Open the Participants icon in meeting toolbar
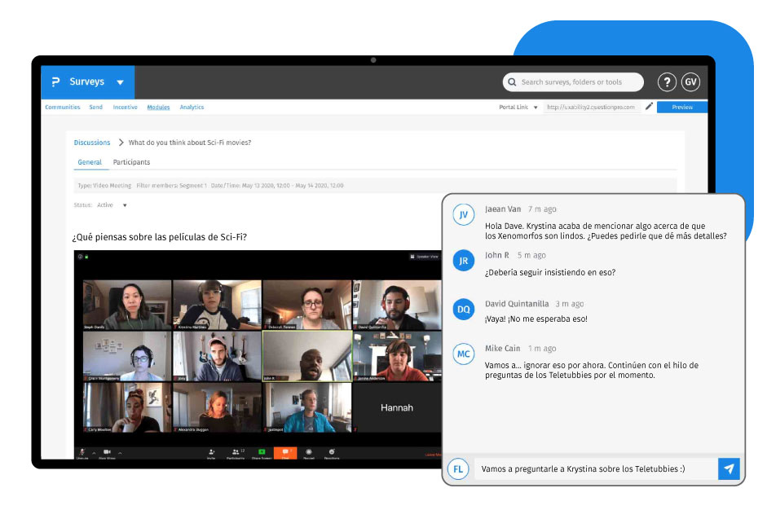This screenshot has width=767, height=510. click(x=236, y=453)
